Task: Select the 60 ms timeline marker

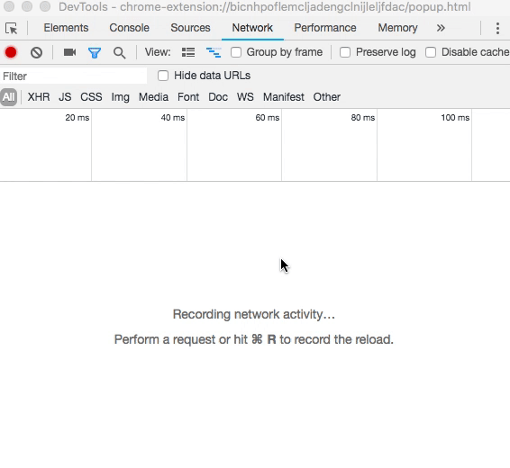Action: 267,118
